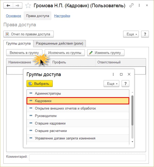Click the forward arrow navigation button
The width and height of the screenshot is (154, 167).
point(17,5)
